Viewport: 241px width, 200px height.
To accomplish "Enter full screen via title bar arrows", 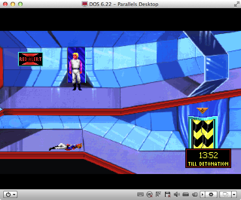I will pyautogui.click(x=237, y=4).
